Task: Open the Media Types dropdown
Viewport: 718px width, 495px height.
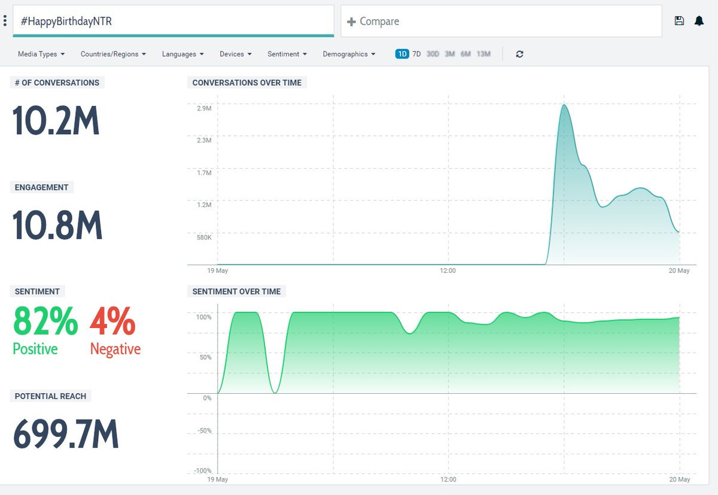Action: 41,54
